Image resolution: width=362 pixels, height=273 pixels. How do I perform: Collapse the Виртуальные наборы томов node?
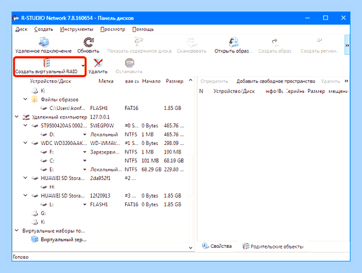[x=16, y=230]
